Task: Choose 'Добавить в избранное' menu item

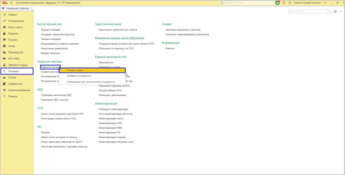Action: pos(79,76)
